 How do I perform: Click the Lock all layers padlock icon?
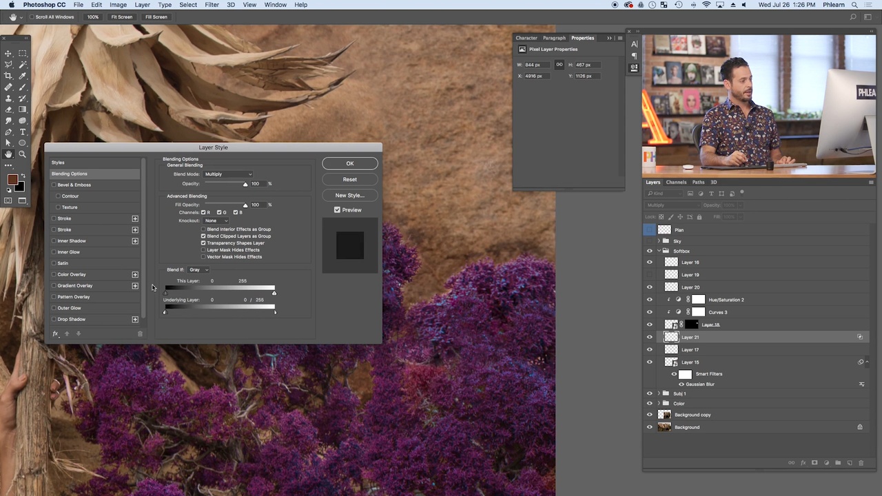[699, 217]
